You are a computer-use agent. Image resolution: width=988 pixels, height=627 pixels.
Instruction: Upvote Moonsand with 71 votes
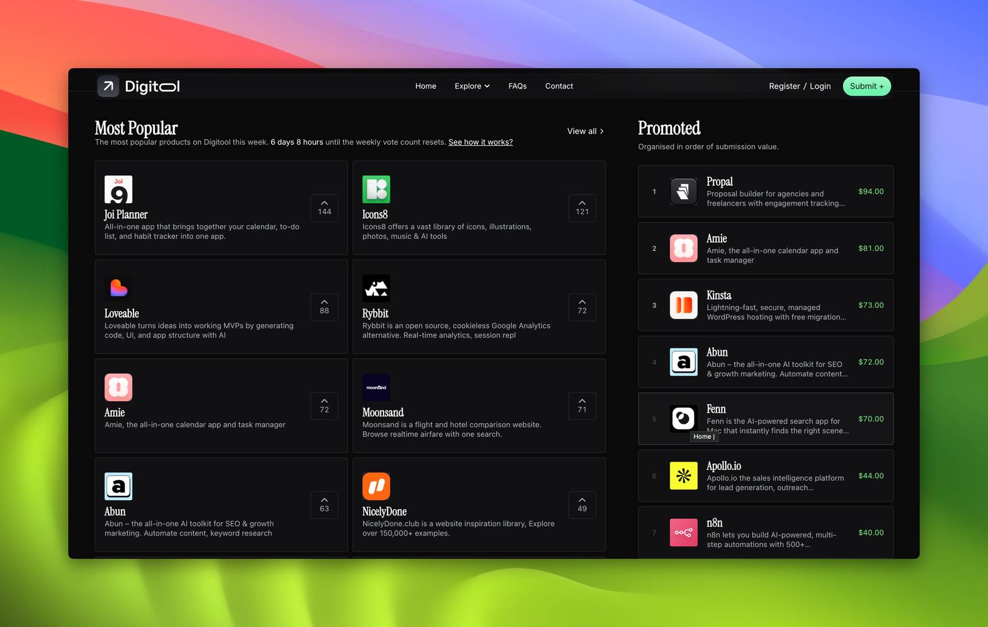[x=582, y=406]
